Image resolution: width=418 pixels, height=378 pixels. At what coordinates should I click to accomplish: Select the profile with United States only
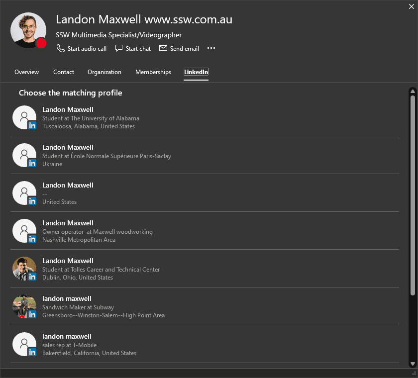[68, 193]
